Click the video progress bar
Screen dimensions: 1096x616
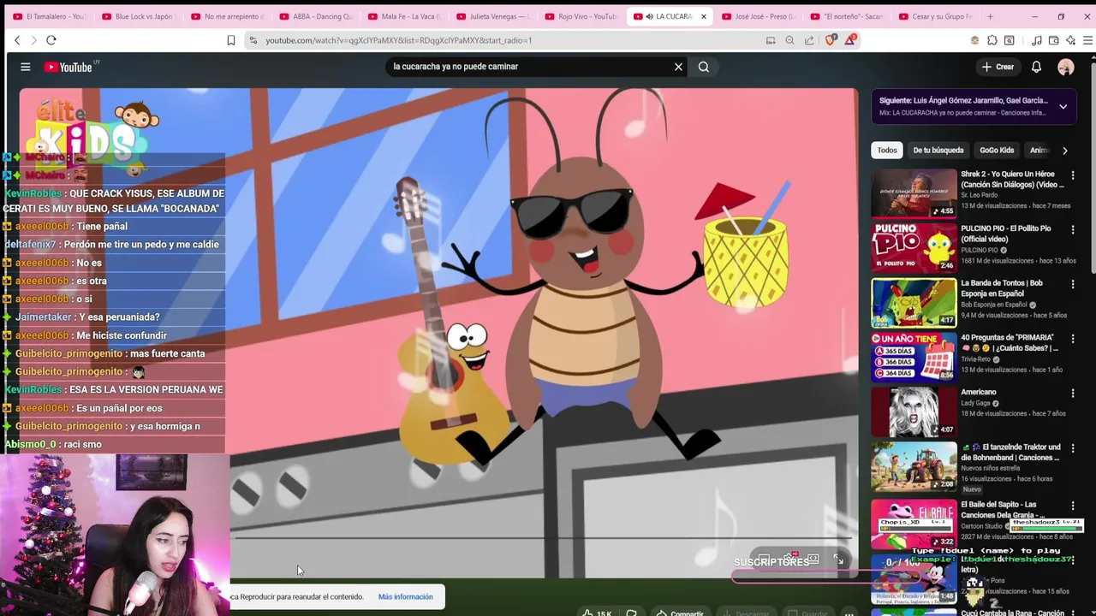point(544,538)
